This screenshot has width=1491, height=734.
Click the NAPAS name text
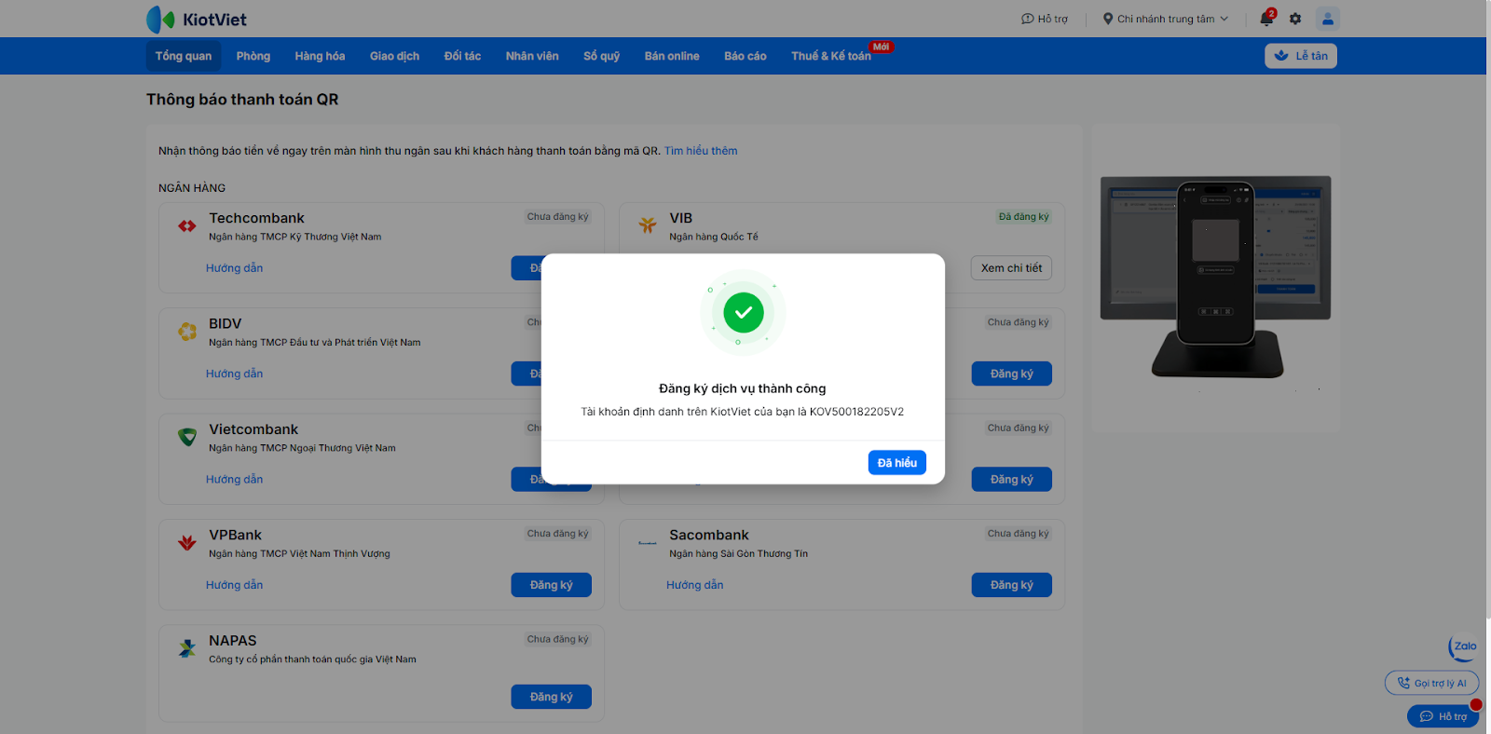tap(233, 641)
